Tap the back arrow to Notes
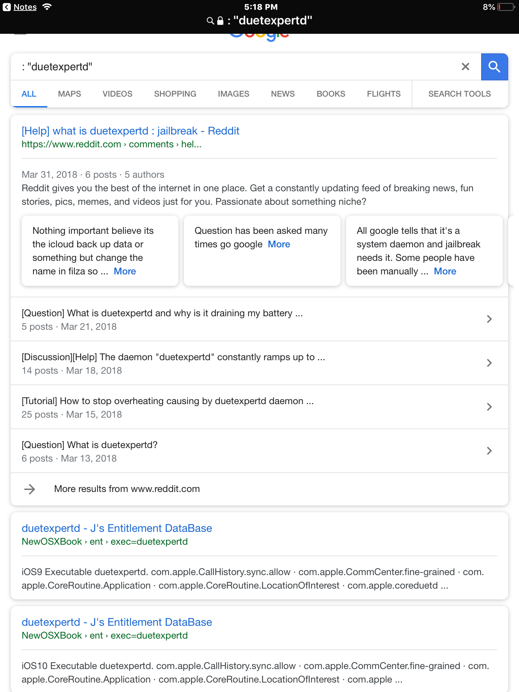This screenshot has height=692, width=519. [x=7, y=7]
